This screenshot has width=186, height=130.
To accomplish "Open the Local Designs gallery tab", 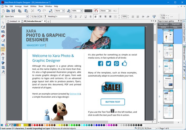I will tap(184, 31).
